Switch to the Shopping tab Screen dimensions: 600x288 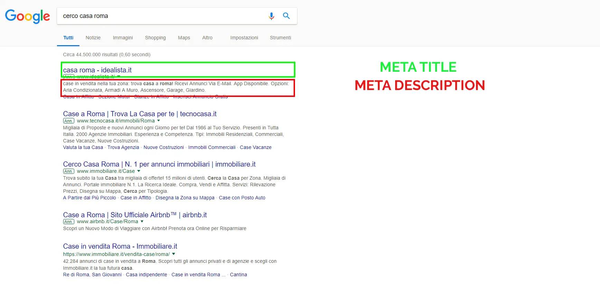click(x=155, y=38)
